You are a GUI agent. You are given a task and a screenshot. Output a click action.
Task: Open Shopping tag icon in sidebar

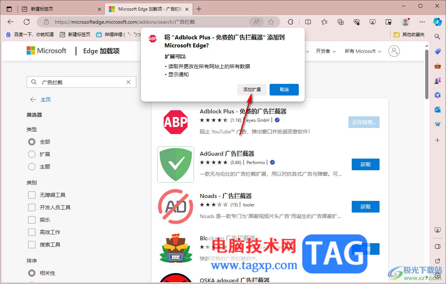point(437,51)
